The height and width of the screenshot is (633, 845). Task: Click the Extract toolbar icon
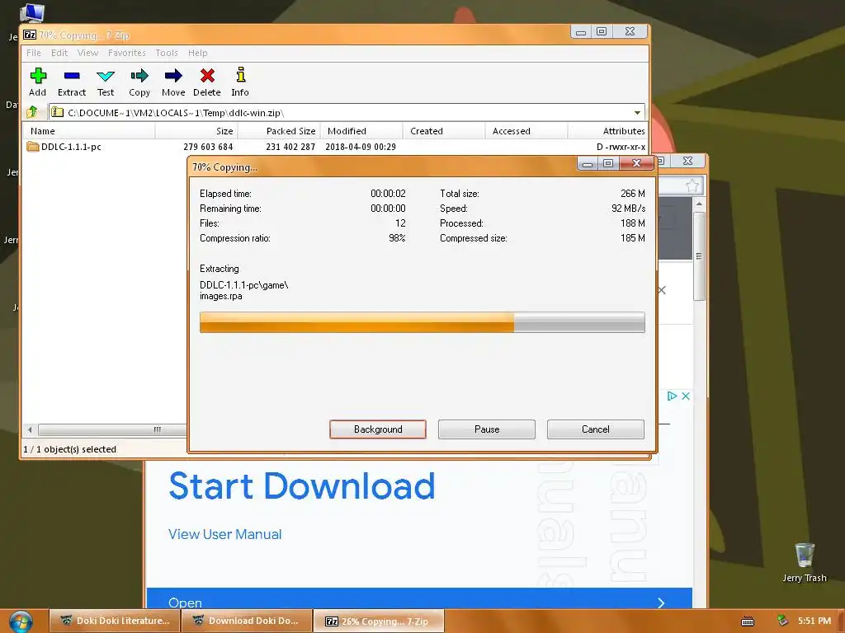coord(72,76)
